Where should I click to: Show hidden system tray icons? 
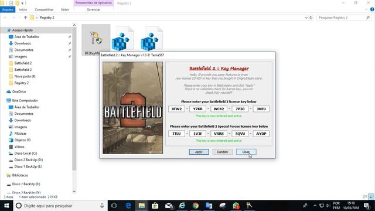click(315, 206)
